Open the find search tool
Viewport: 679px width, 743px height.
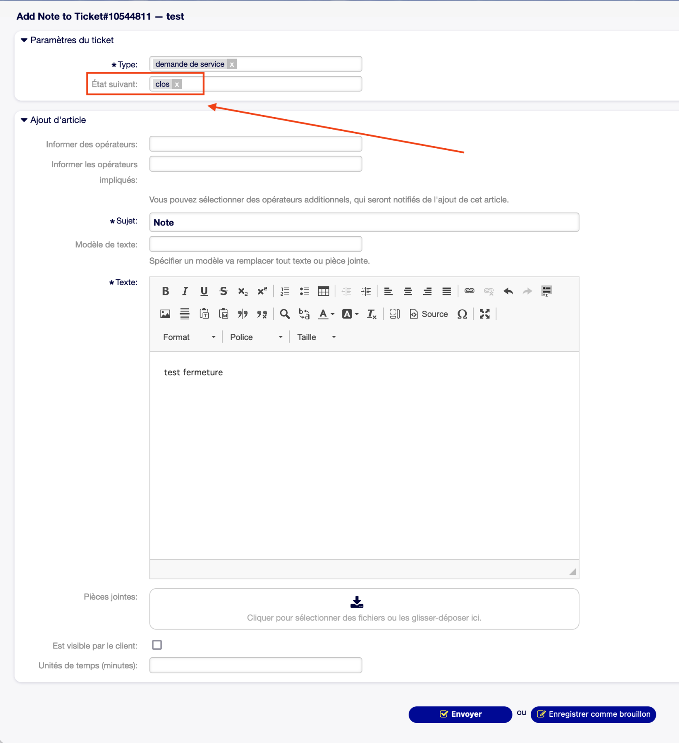285,314
